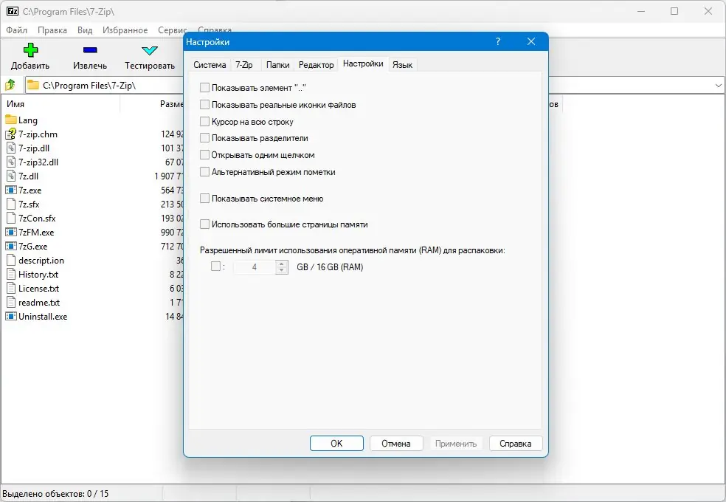Decrease RAM limit with spinner down arrow
Viewport: 726px width, 502px height.
282,270
